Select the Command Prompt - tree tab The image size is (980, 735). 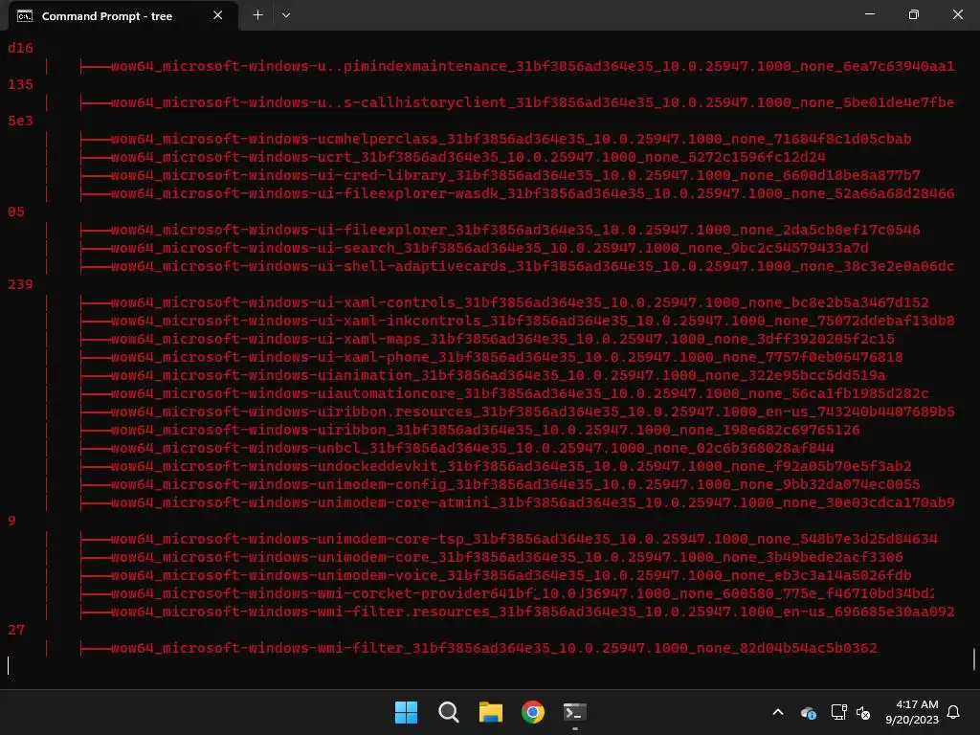(x=123, y=15)
